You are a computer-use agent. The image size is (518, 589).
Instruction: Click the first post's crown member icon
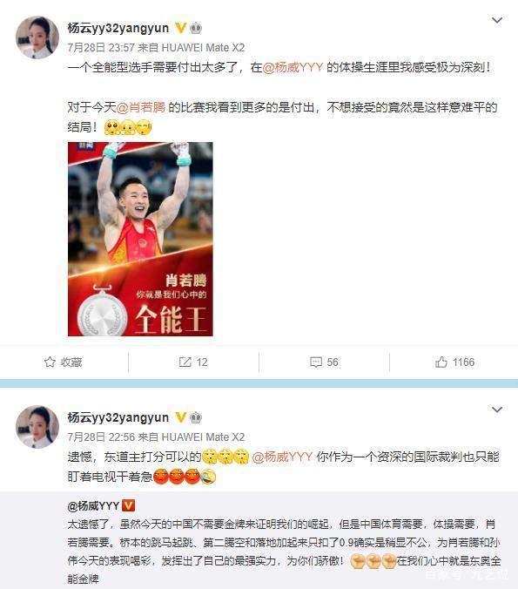coord(196,28)
